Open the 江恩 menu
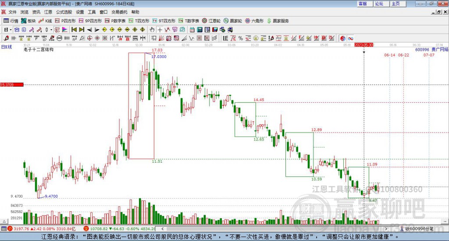 coord(48,12)
